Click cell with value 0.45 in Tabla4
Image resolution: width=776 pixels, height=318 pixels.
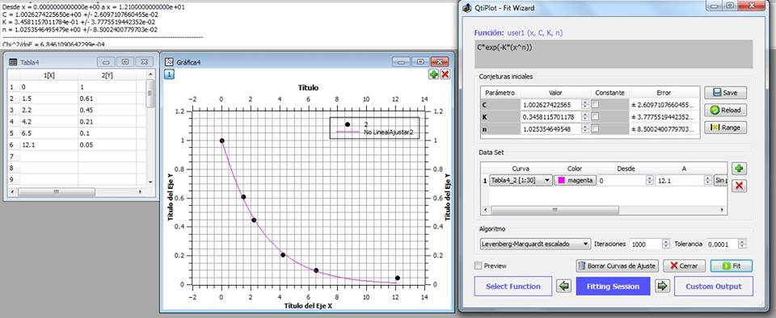tap(107, 110)
